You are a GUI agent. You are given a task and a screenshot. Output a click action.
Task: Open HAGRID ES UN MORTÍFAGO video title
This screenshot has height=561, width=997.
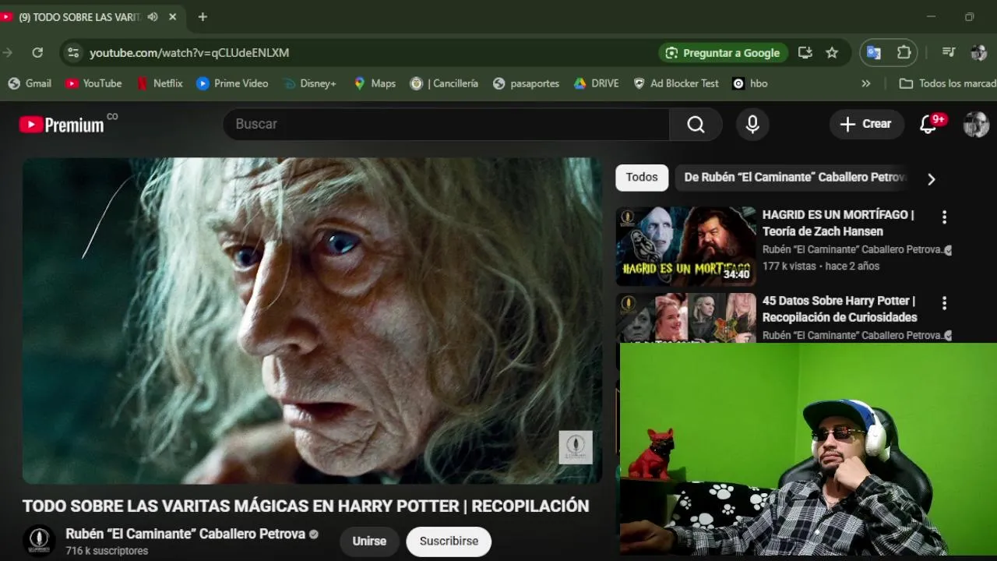click(838, 223)
